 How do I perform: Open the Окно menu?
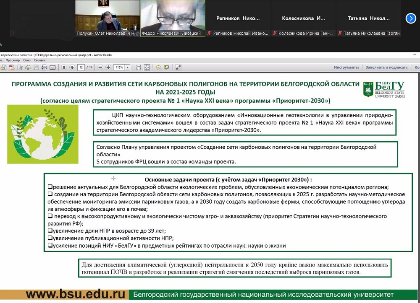pos(27,60)
